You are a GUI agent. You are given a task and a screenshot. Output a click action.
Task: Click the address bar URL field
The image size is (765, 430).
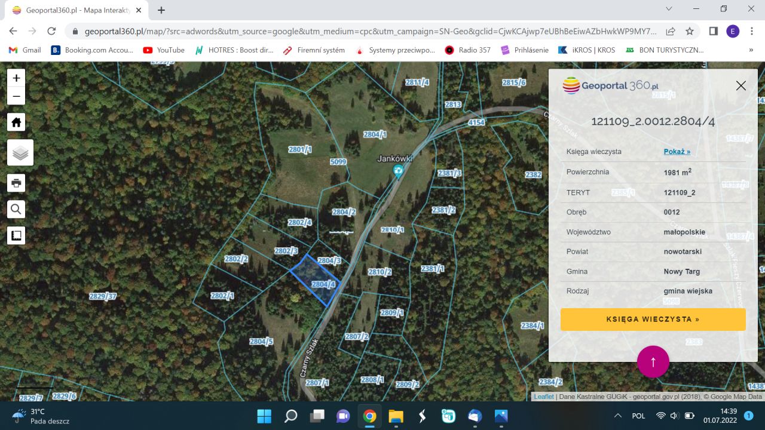tap(371, 31)
